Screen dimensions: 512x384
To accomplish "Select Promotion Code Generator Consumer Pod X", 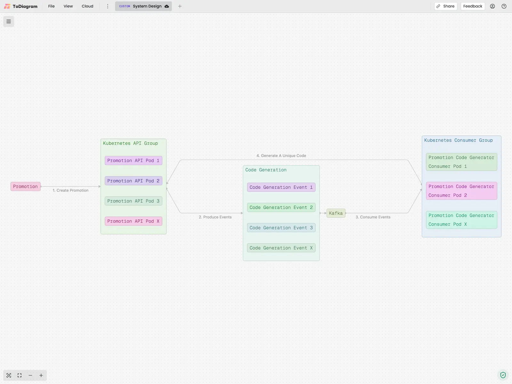I will pos(461,220).
